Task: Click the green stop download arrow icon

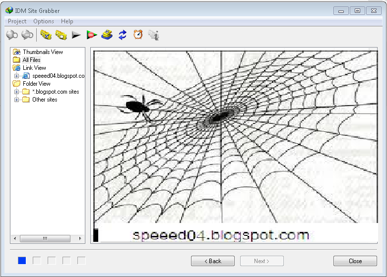Action: point(92,35)
